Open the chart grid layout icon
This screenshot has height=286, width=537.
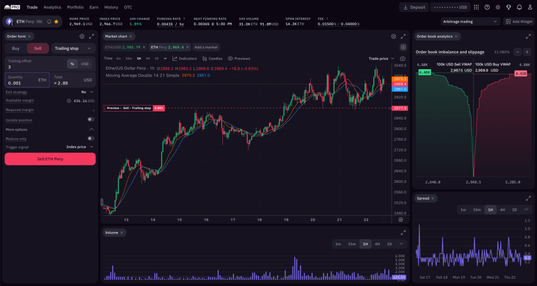point(403,47)
